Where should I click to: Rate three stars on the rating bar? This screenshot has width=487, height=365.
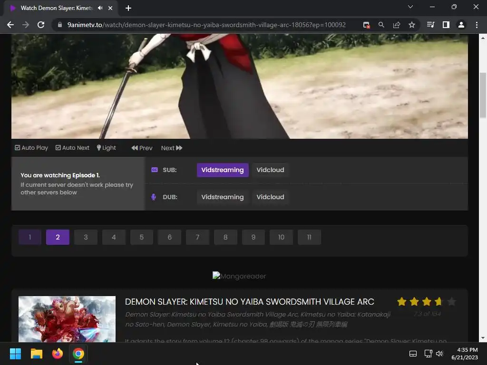pos(427,301)
